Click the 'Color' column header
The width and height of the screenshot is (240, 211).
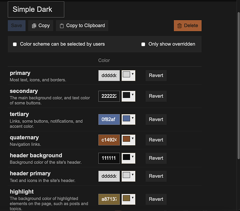(x=104, y=60)
